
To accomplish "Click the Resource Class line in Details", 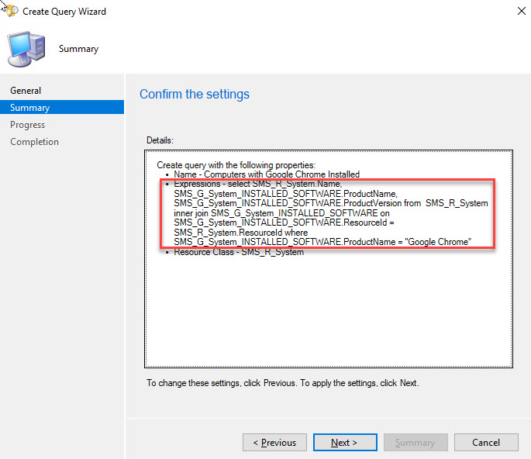I will pyautogui.click(x=239, y=252).
